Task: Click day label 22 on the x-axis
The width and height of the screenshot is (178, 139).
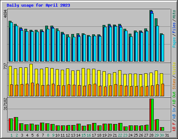Action: pyautogui.click(x=120, y=135)
